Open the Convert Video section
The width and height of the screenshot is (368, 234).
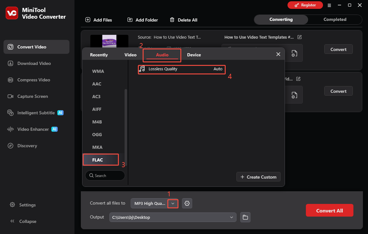pos(36,47)
